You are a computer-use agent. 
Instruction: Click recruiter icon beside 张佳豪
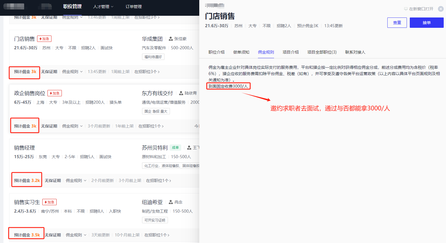tap(171, 39)
